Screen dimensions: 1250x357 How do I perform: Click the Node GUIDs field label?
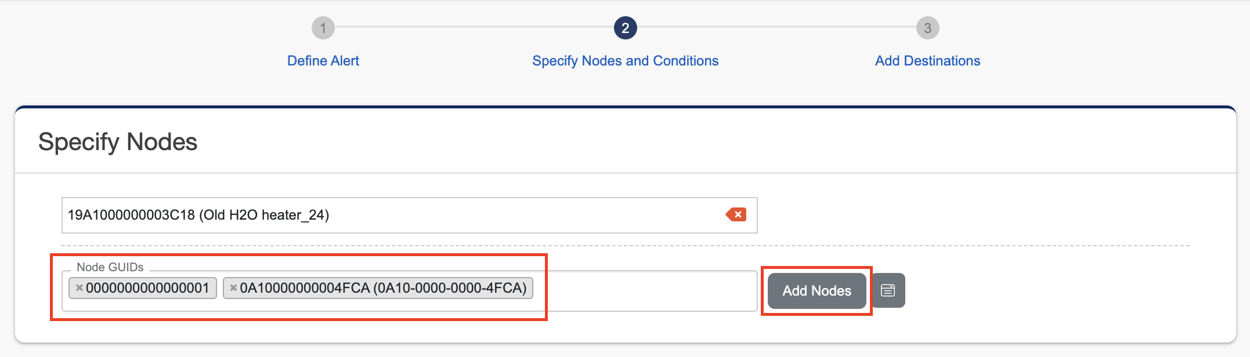point(110,267)
